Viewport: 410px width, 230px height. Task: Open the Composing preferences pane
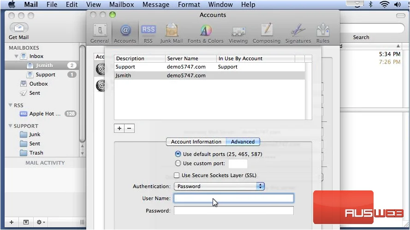point(267,34)
